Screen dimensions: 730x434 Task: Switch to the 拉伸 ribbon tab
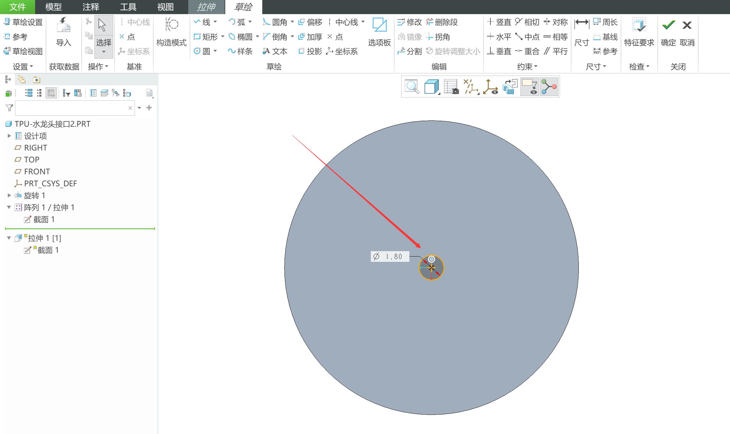[x=206, y=7]
